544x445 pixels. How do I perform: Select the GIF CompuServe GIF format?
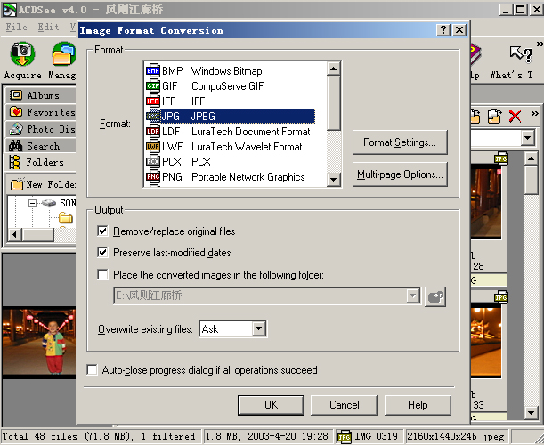pos(231,86)
